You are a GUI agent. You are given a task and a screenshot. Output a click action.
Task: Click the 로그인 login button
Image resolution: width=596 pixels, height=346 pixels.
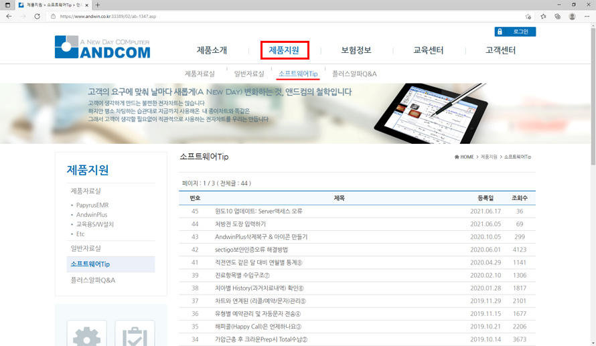click(515, 31)
